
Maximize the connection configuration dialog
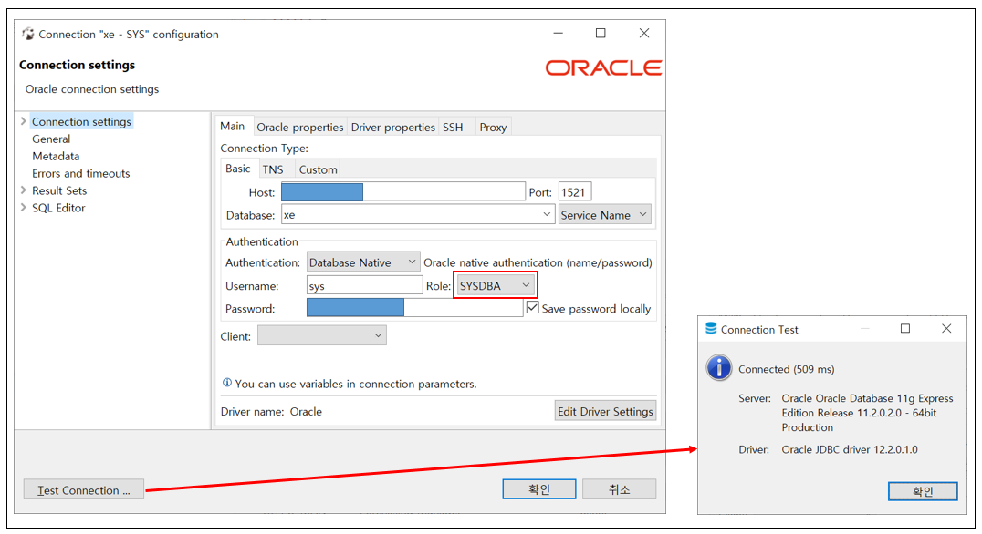click(601, 33)
